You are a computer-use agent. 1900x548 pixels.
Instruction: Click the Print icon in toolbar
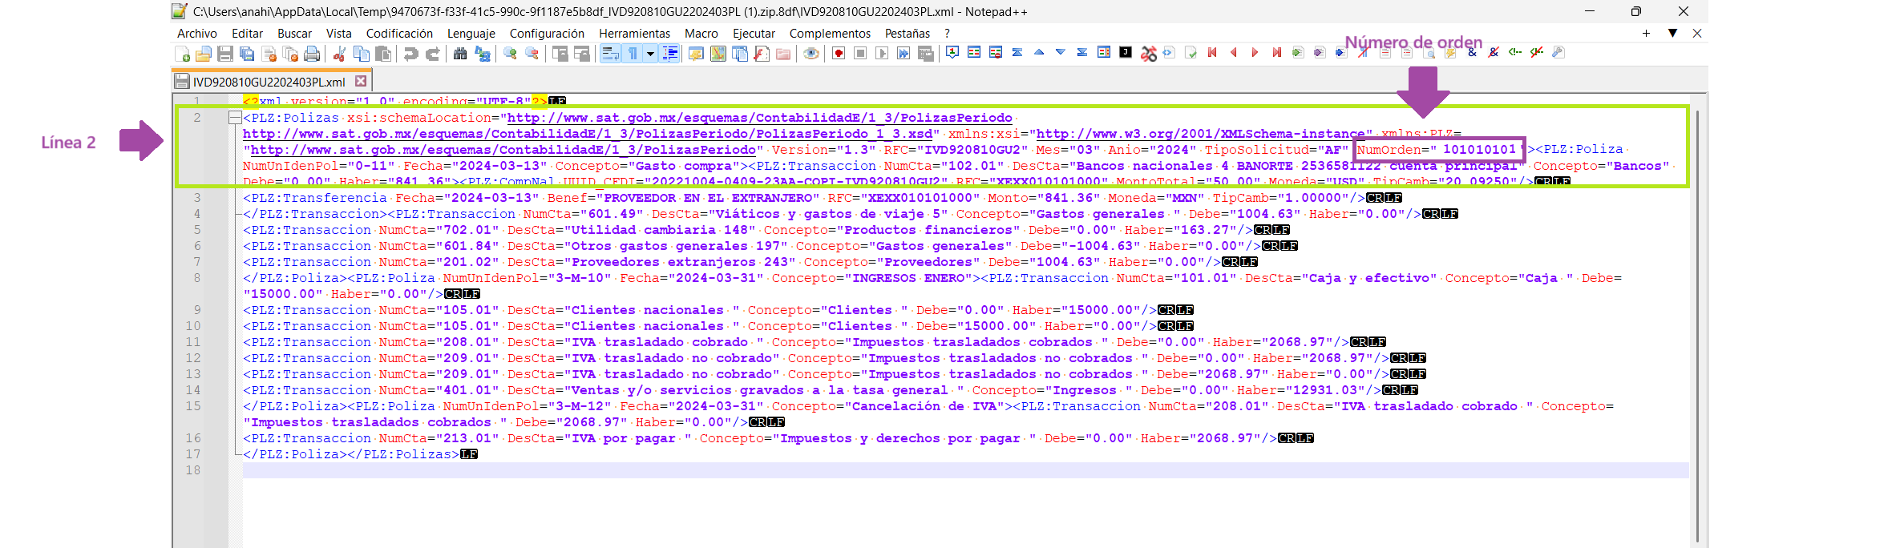[312, 54]
